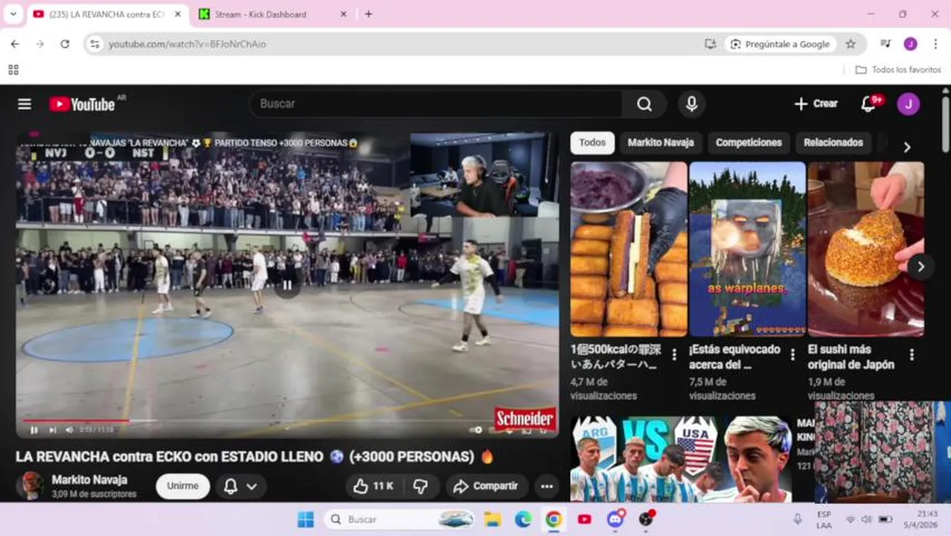Bookmark this page with the star
The height and width of the screenshot is (536, 951).
(851, 44)
